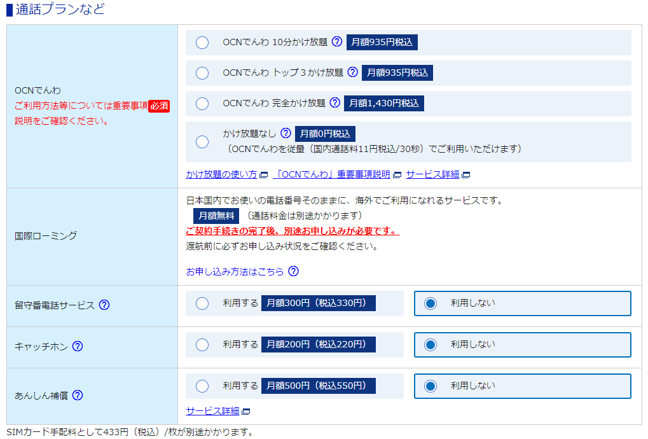648x439 pixels.
Task: Open サービス詳細 link under あんしん補償
Action: (212, 411)
